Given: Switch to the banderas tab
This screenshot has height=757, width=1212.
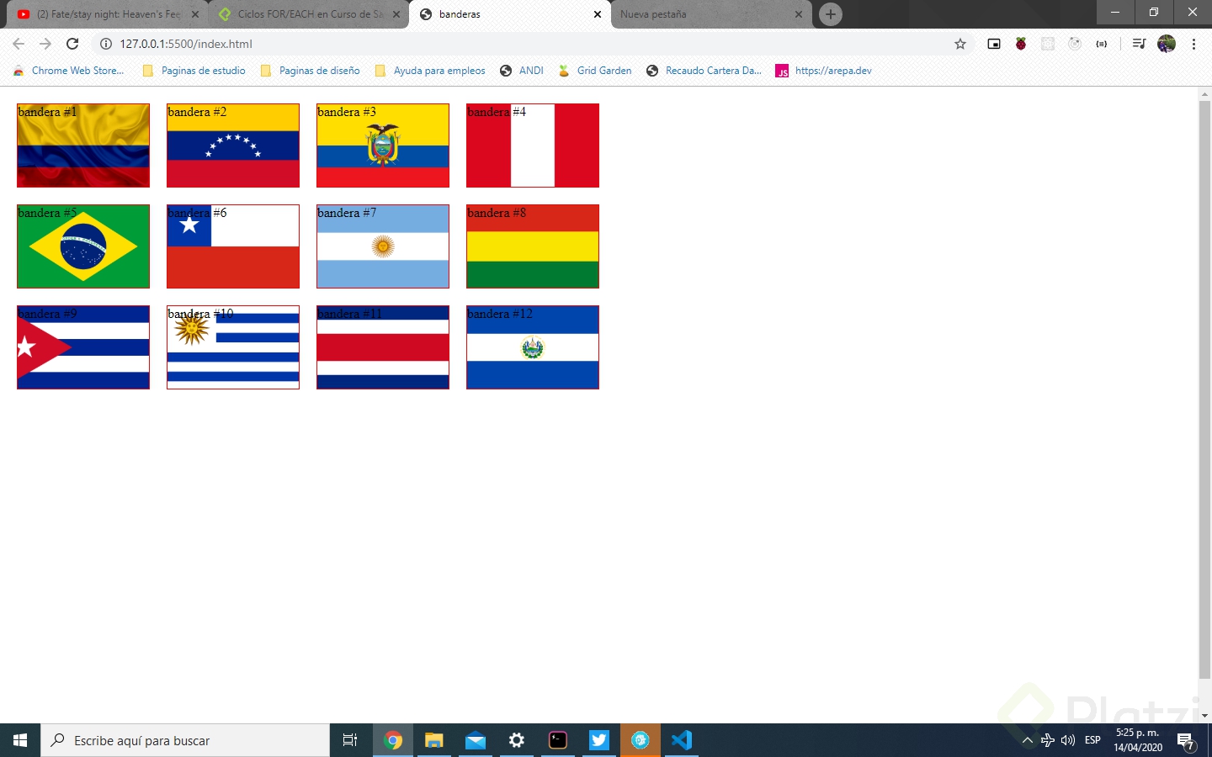Looking at the screenshot, I should [x=488, y=14].
